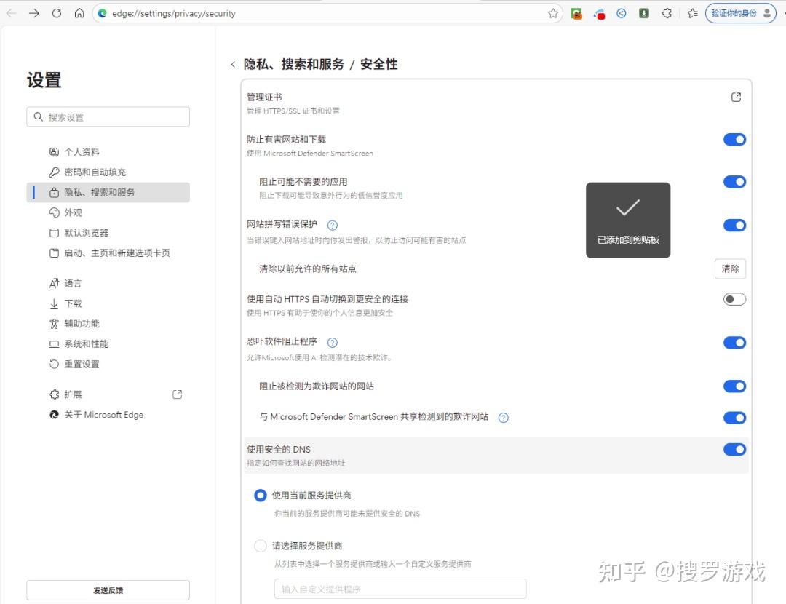Image resolution: width=786 pixels, height=604 pixels.
Task: Toggle 防止有害网站和下载 switch
Action: pyautogui.click(x=734, y=139)
